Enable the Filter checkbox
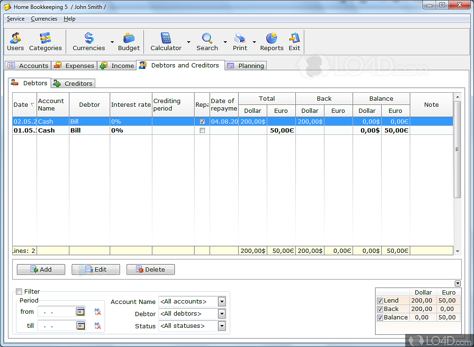This screenshot has width=474, height=347. click(x=19, y=291)
